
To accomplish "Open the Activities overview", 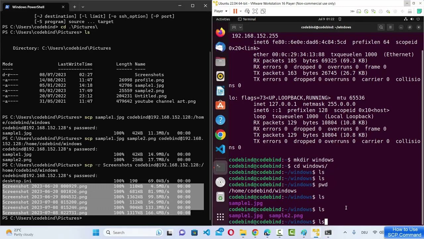I will pyautogui.click(x=223, y=19).
